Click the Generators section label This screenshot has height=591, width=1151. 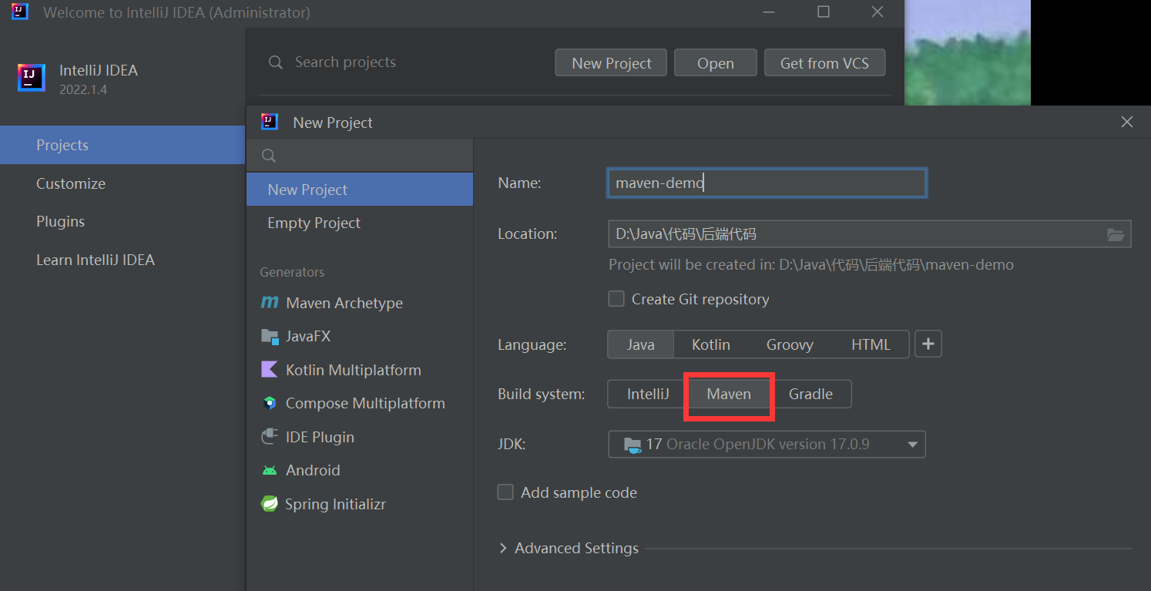click(x=292, y=272)
